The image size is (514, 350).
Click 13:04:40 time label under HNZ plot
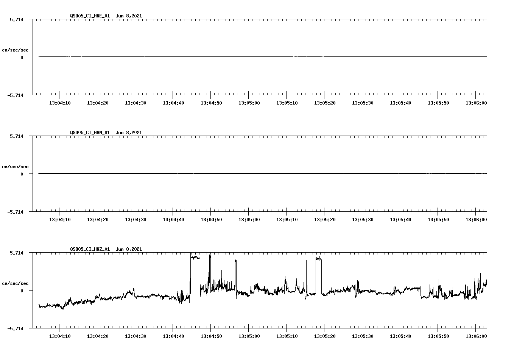173,336
